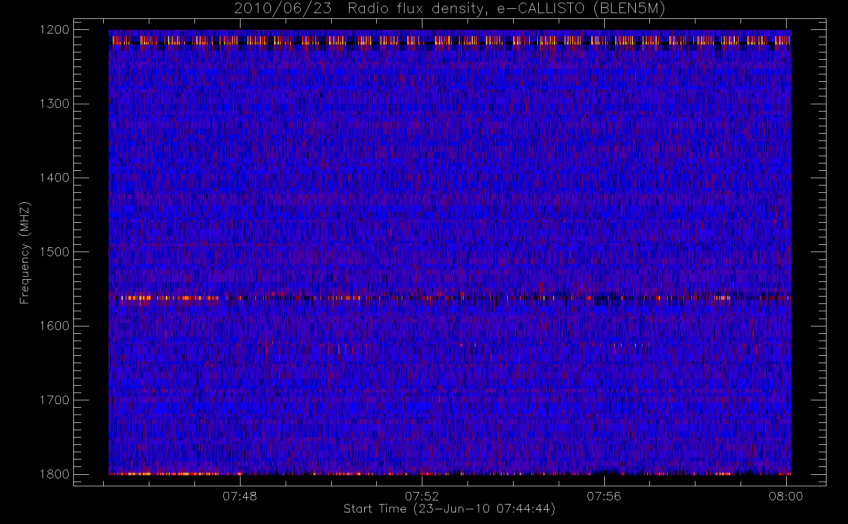Click the 08:00 time tick label
The image size is (848, 524).
pos(786,496)
